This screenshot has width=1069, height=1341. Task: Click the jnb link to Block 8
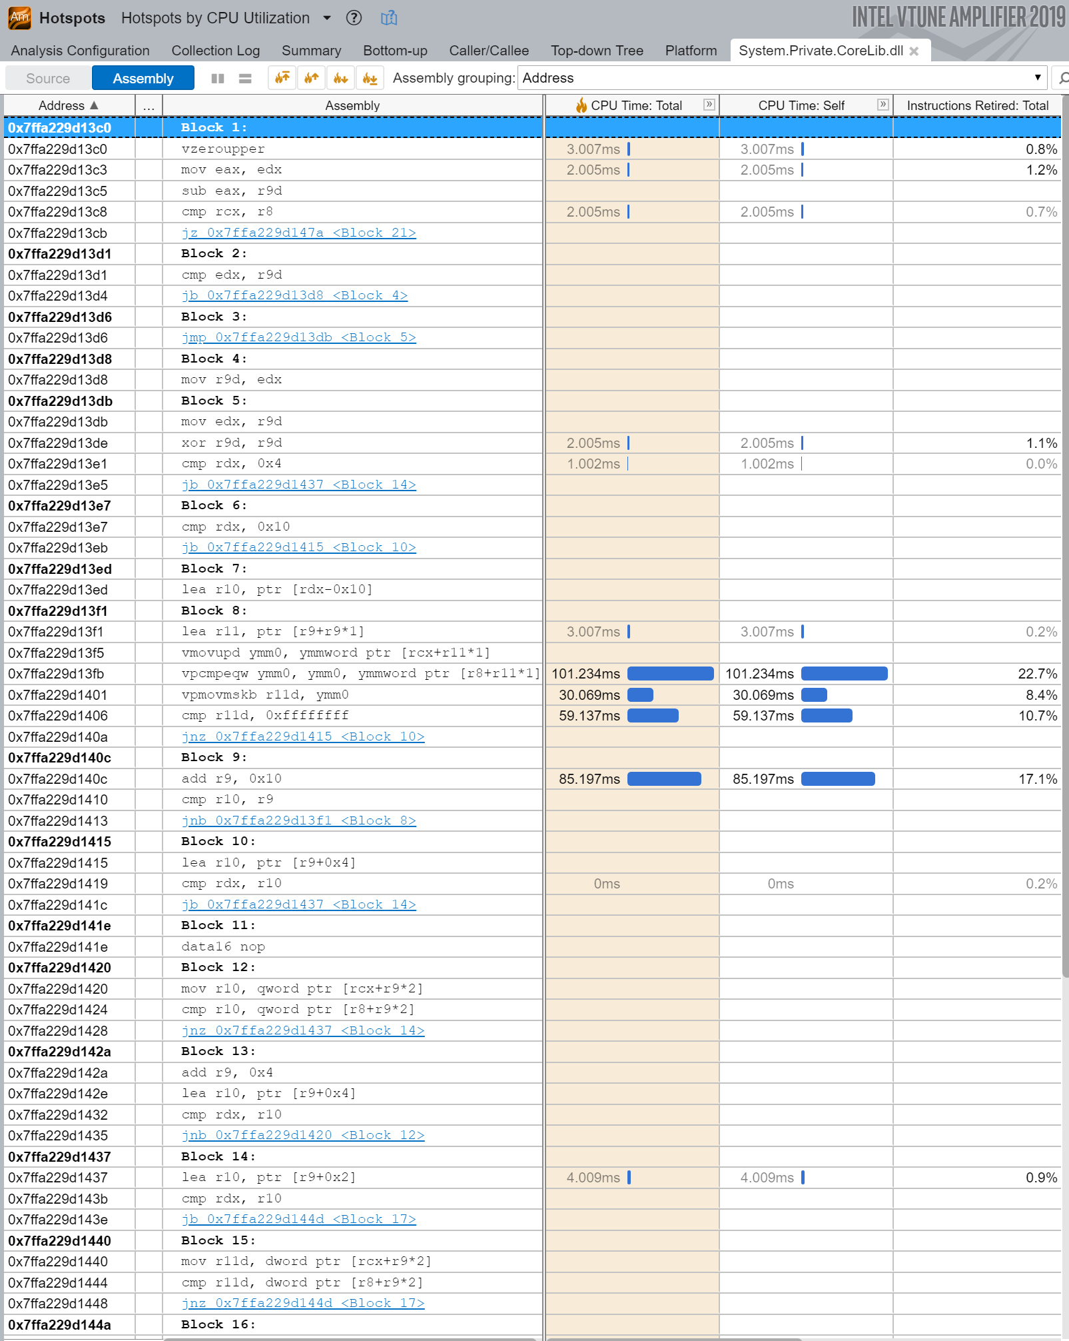pyautogui.click(x=299, y=820)
